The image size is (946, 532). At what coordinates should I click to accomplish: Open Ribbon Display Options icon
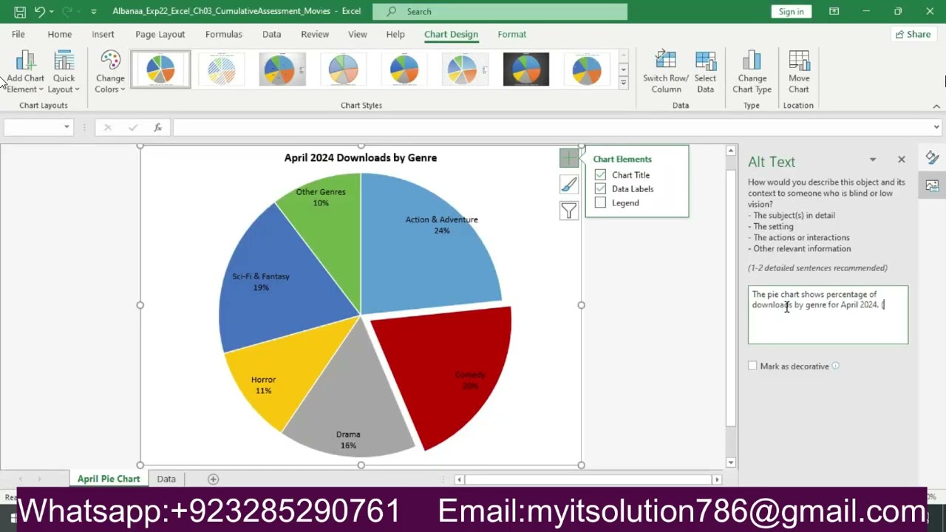pyautogui.click(x=834, y=11)
